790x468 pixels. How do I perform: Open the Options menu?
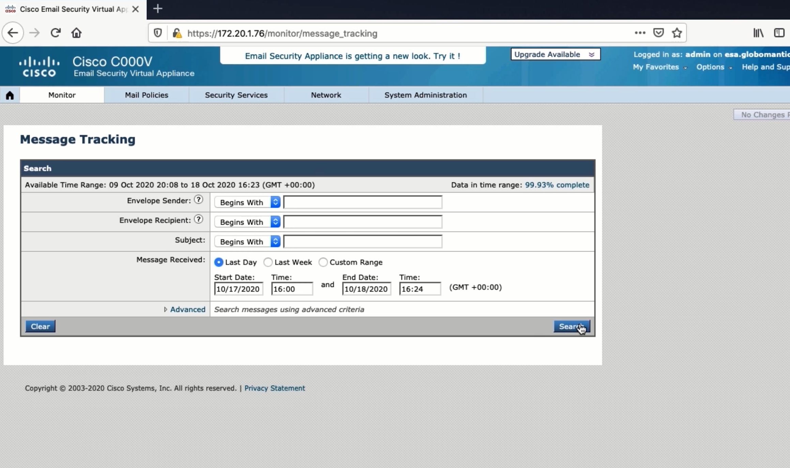[714, 67]
